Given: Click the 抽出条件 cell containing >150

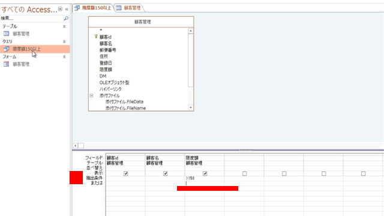Looking at the screenshot, I should [205, 178].
